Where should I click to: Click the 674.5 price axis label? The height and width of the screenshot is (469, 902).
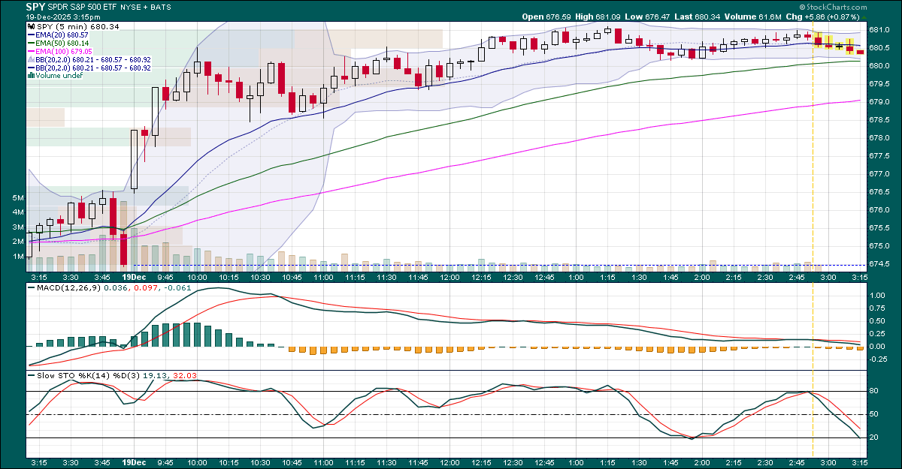click(x=880, y=264)
